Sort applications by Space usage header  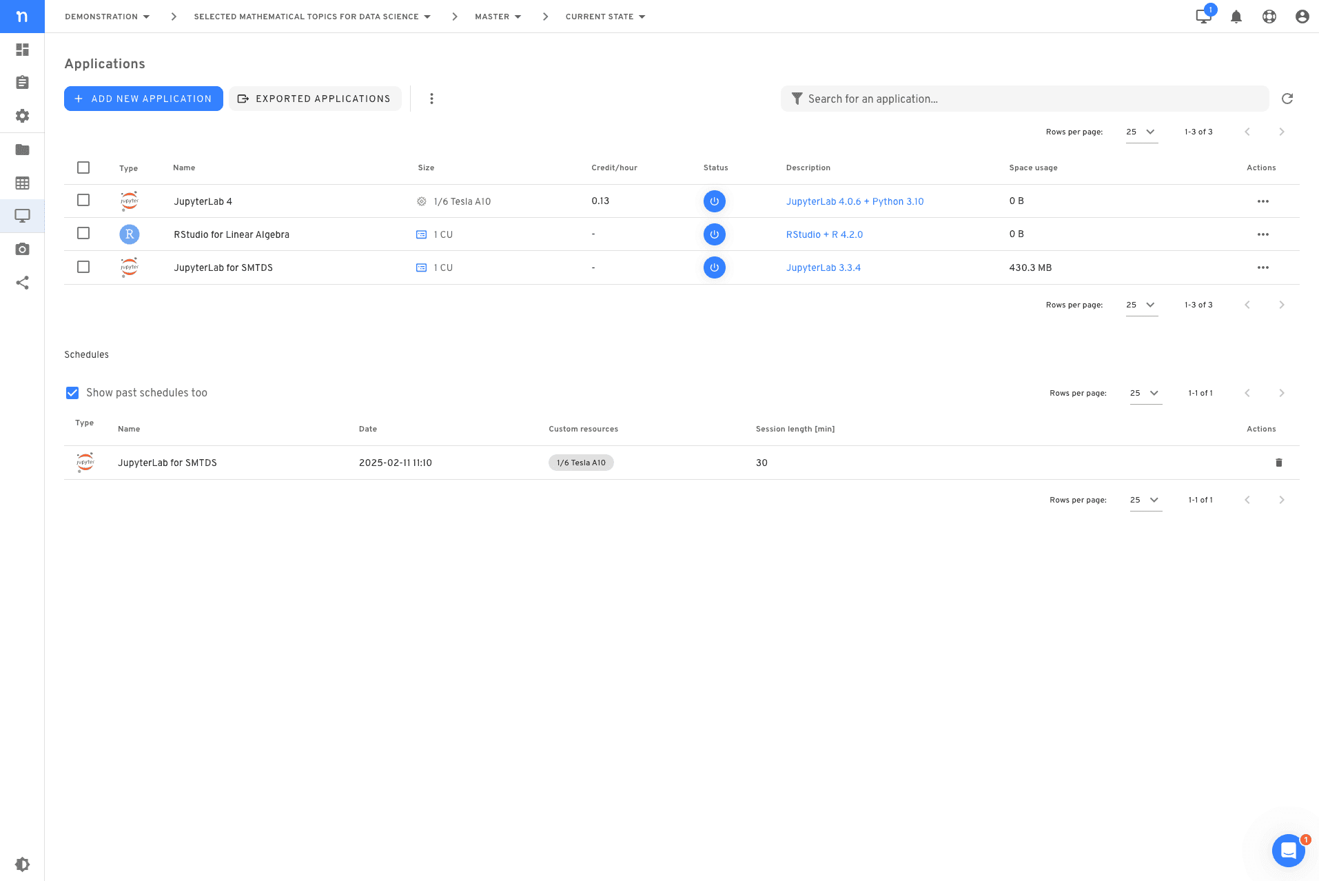click(x=1033, y=168)
